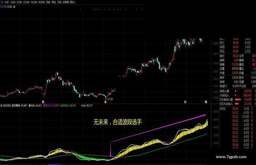Click the 外盘 33430 value
This screenshot has width=256, height=165.
point(235,73)
